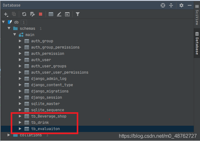Open the table editor grid icon

pos(51,14)
